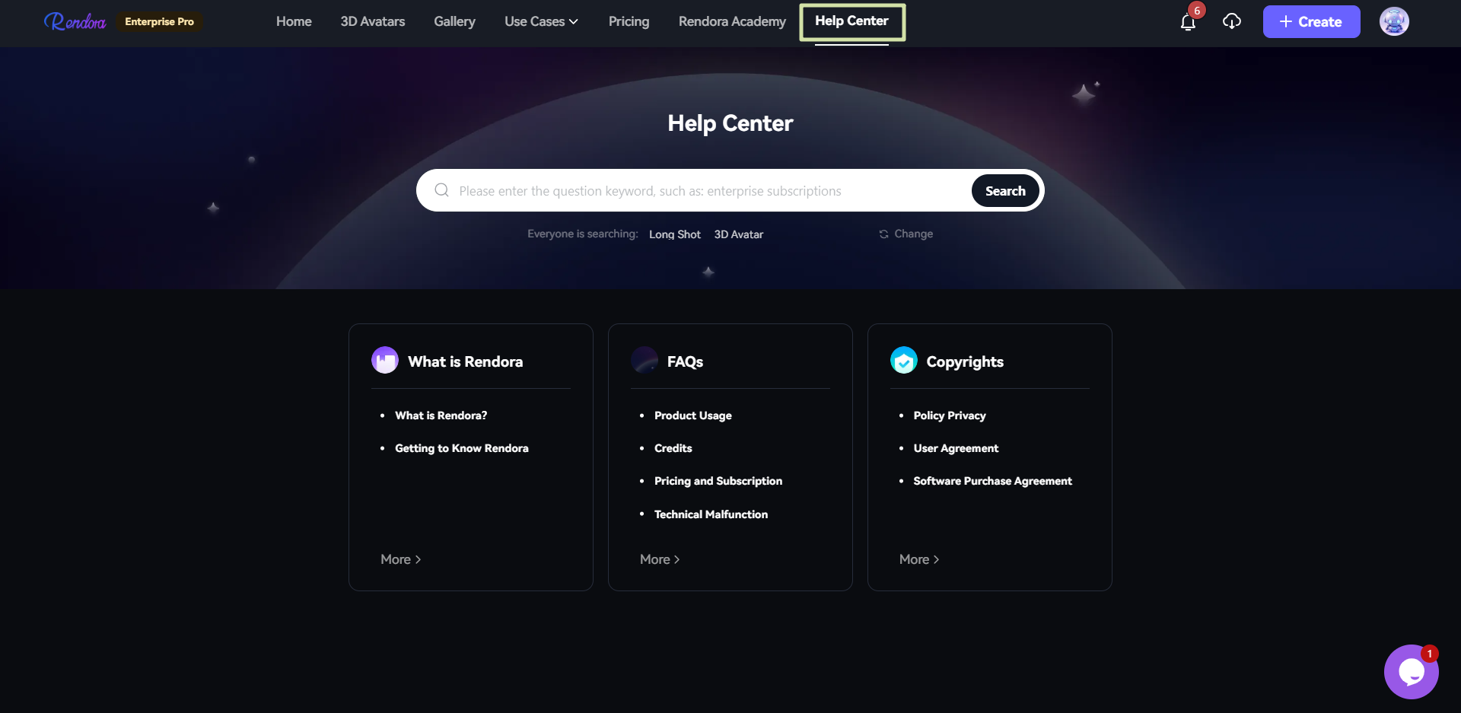Select the Long Shot suggested search

674,234
